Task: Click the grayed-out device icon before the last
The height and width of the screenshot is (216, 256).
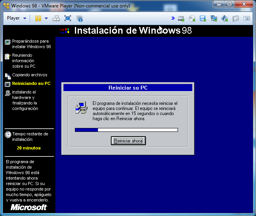Action: [x=235, y=18]
